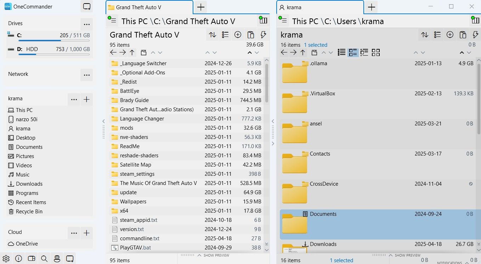The height and width of the screenshot is (264, 481).
Task: Open settings gear in bottom-left toolbar
Action: 6,259
